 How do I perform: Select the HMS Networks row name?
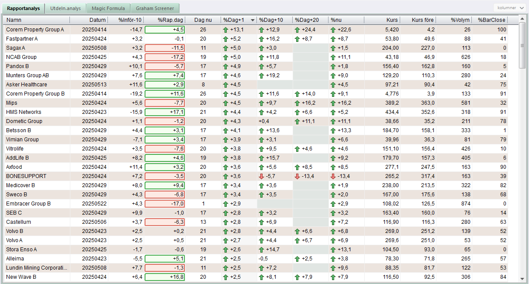24,112
